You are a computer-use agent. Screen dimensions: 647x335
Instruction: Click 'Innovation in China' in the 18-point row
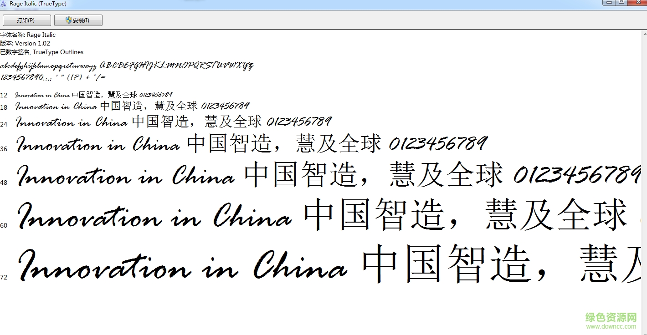click(x=56, y=107)
